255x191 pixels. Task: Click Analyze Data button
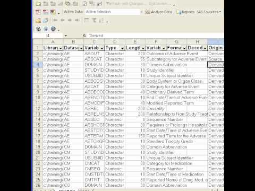point(158,12)
